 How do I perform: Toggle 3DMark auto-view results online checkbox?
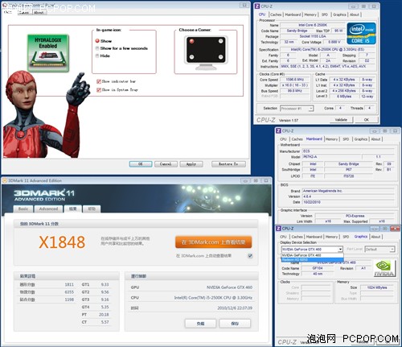[250, 256]
